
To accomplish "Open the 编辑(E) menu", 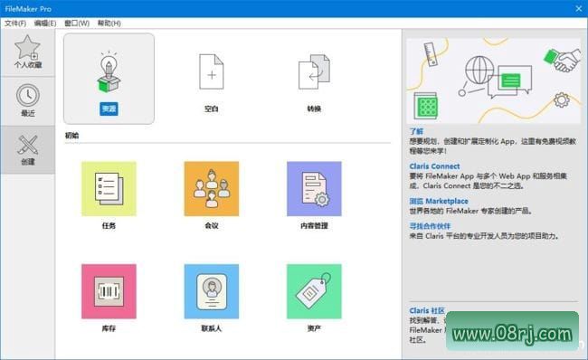I will coord(45,24).
